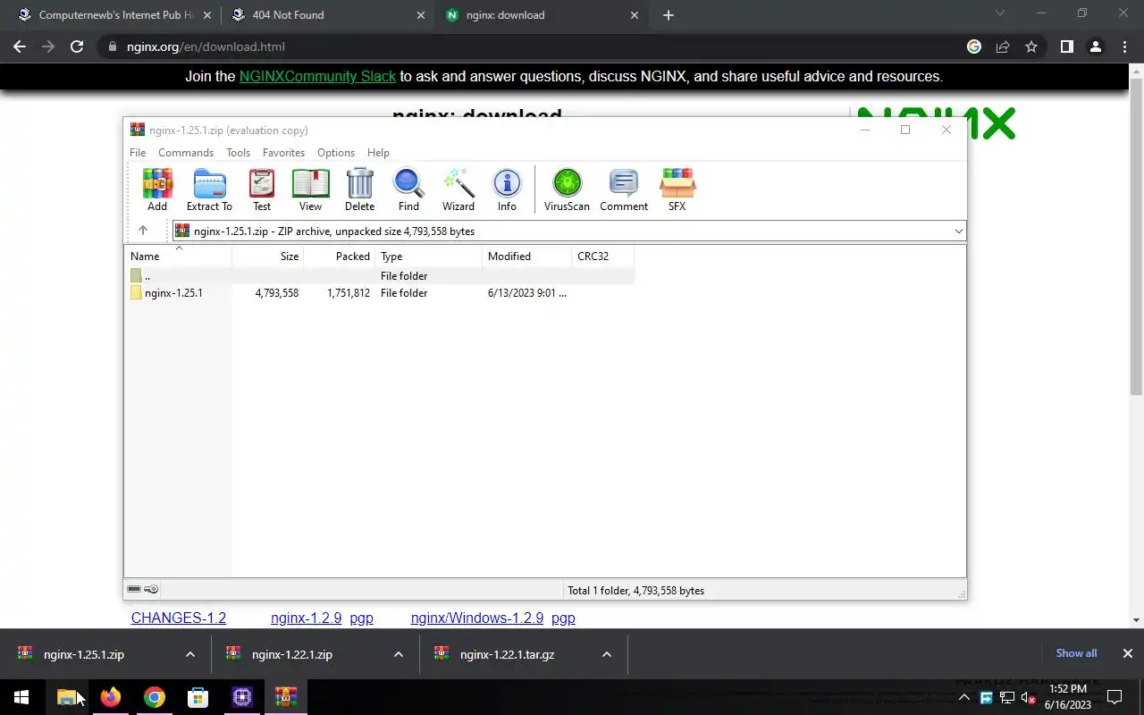Open options for nginx-1.22.1.zip download
The width and height of the screenshot is (1144, 715).
(x=399, y=654)
